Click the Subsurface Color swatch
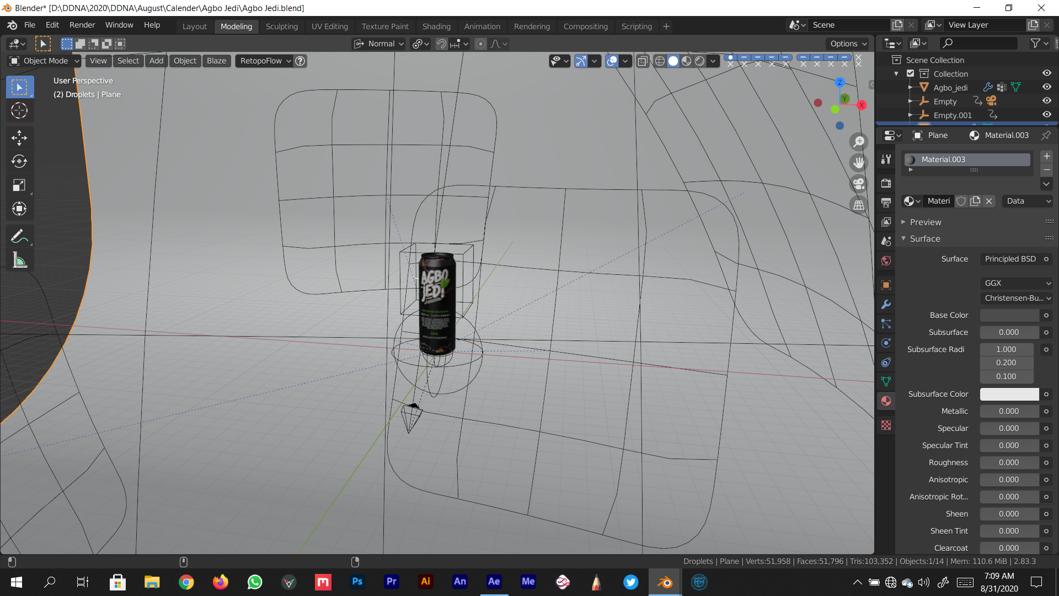Screen dimensions: 1059x596 click(x=1009, y=394)
